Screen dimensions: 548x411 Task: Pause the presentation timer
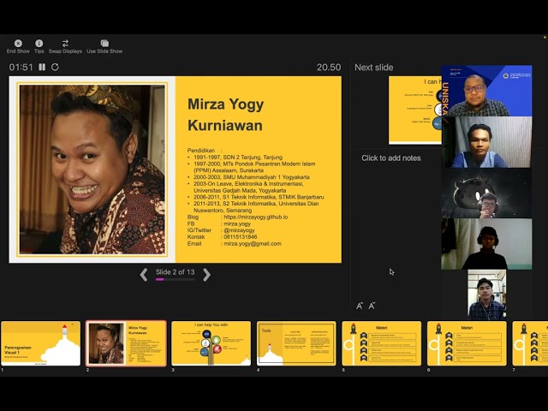(42, 67)
